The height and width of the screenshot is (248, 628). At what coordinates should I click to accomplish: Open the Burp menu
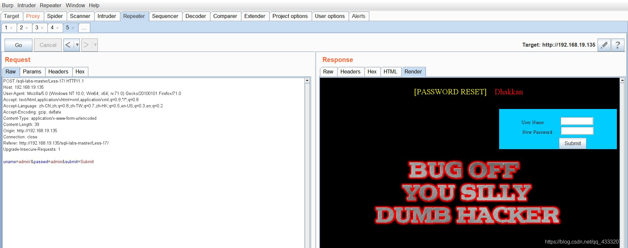point(8,5)
